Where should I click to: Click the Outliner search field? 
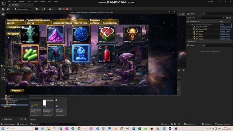pos(209,18)
